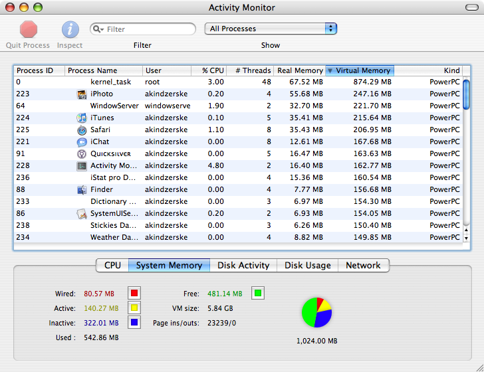Click the 874.29 MB virtual memory value

pyautogui.click(x=372, y=82)
